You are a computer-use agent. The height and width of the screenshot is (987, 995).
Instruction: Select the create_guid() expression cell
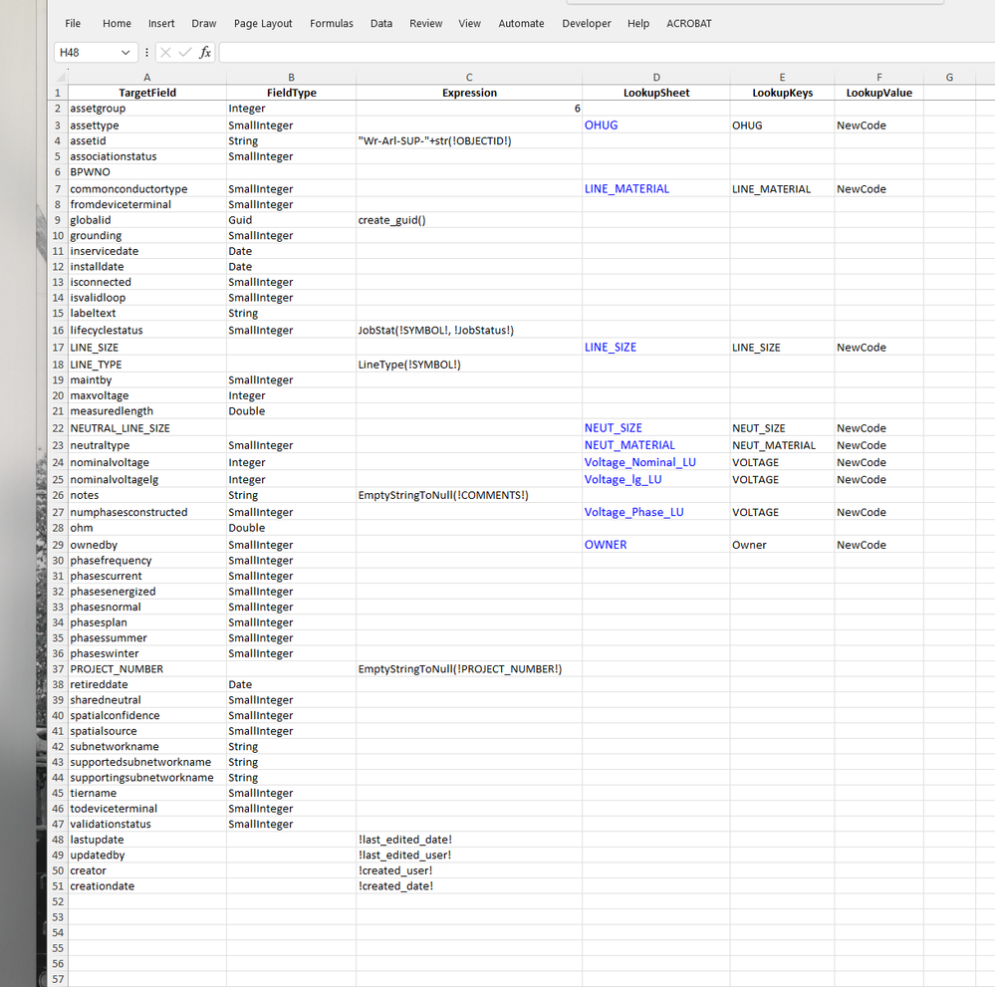click(469, 220)
